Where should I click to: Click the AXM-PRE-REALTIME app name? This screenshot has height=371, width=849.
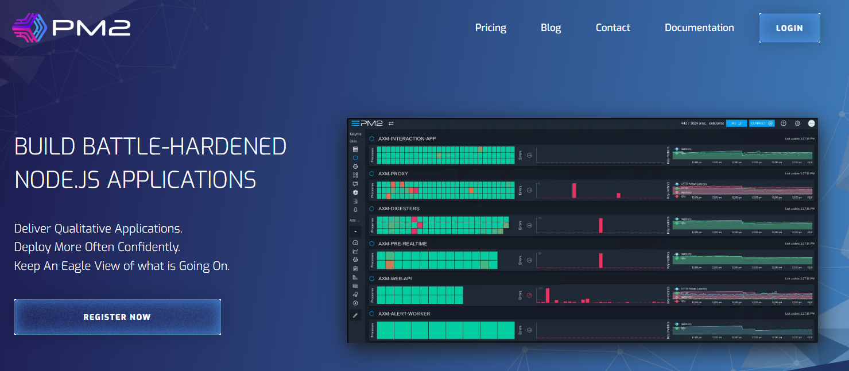coord(401,244)
